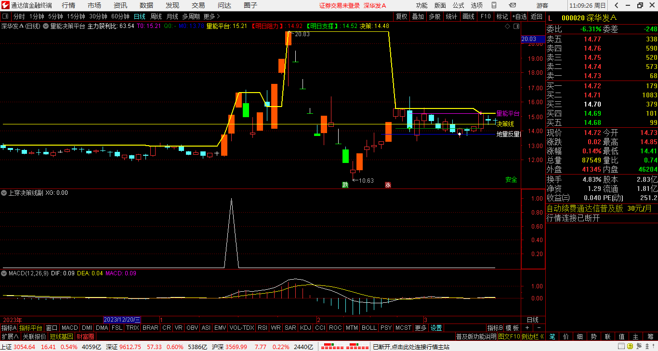Open the 行情 menu
The height and width of the screenshot is (351, 658).
point(68,5)
